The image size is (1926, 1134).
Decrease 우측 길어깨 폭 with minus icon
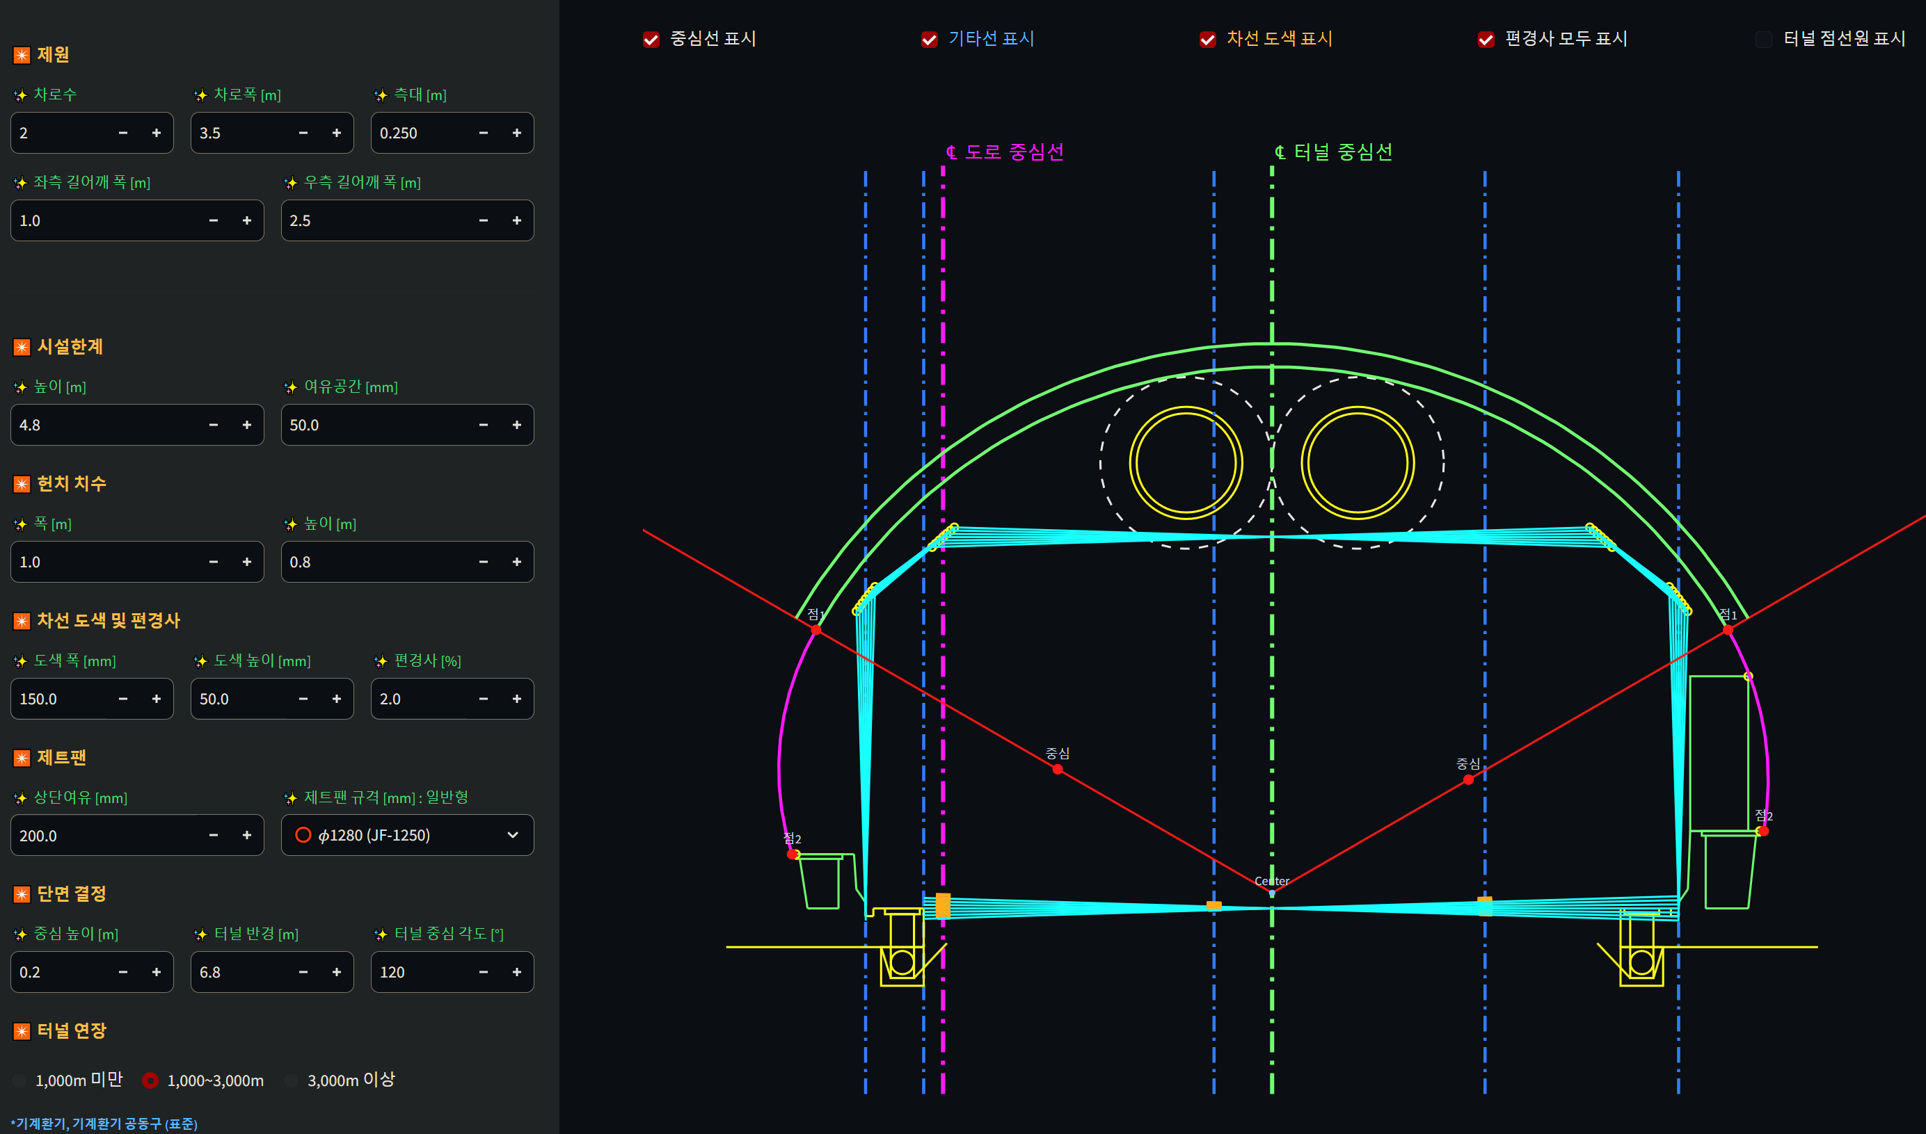(483, 221)
